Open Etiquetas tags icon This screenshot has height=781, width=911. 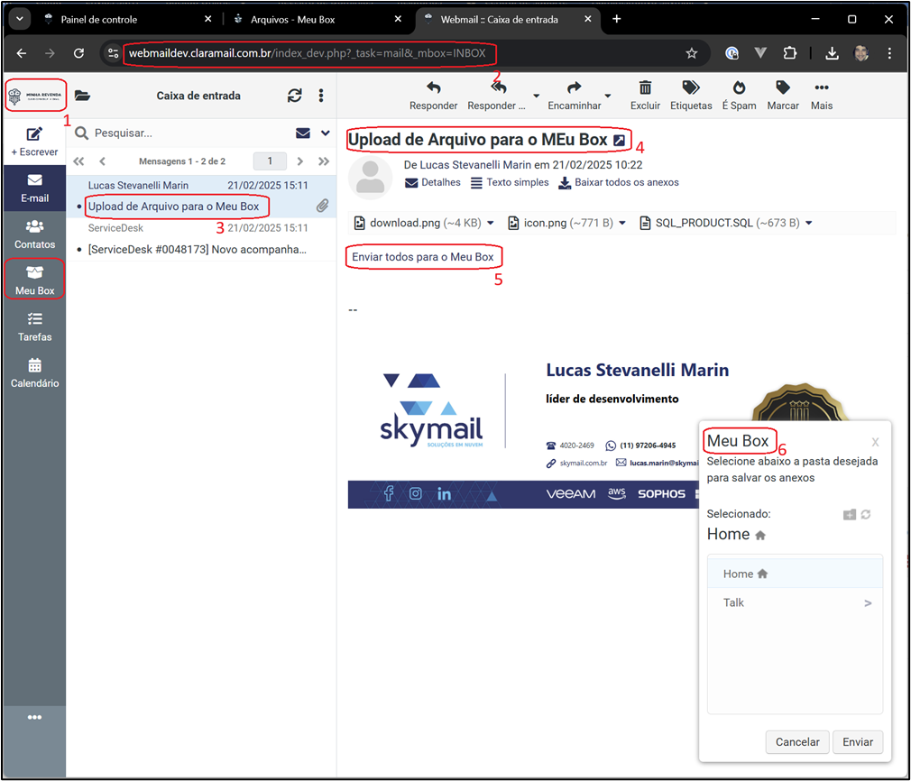pyautogui.click(x=691, y=88)
